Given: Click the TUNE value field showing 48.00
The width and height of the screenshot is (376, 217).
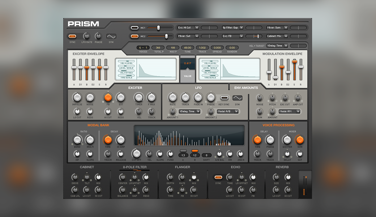Looking at the screenshot, I should click(x=188, y=48).
